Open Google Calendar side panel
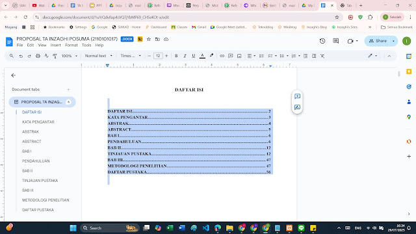Image resolution: width=416 pixels, height=234 pixels. tap(409, 57)
